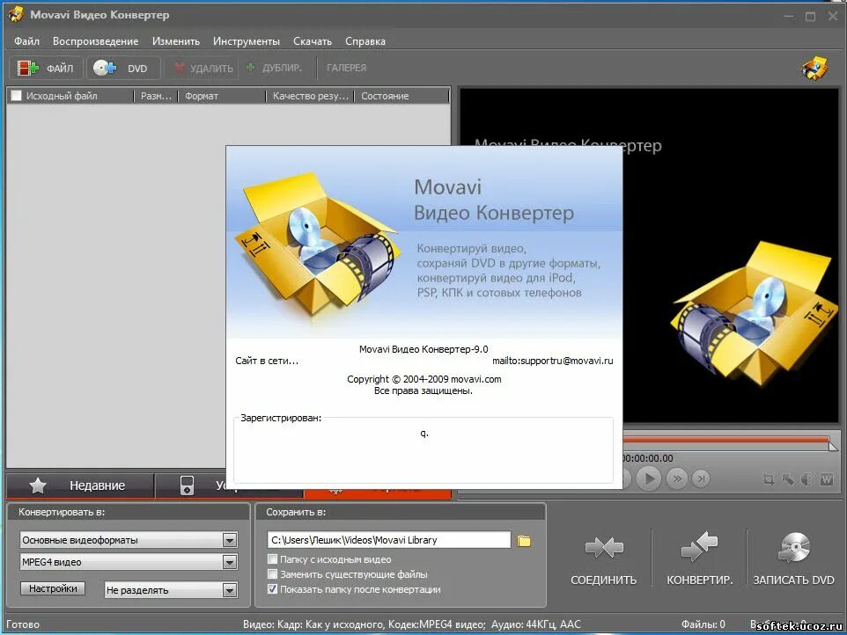Uncheck Показать папку после конвертации

pyautogui.click(x=273, y=589)
